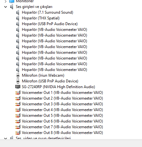The image size is (142, 147).
Task: Select Hoparlör (THX Spatial) device
Action: 41,18
